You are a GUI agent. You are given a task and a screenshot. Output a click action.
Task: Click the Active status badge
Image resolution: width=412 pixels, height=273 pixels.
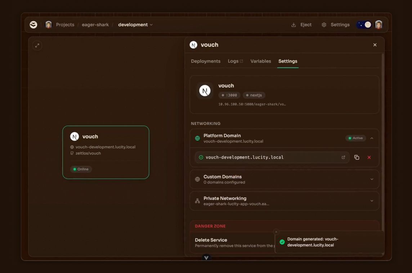(355, 138)
